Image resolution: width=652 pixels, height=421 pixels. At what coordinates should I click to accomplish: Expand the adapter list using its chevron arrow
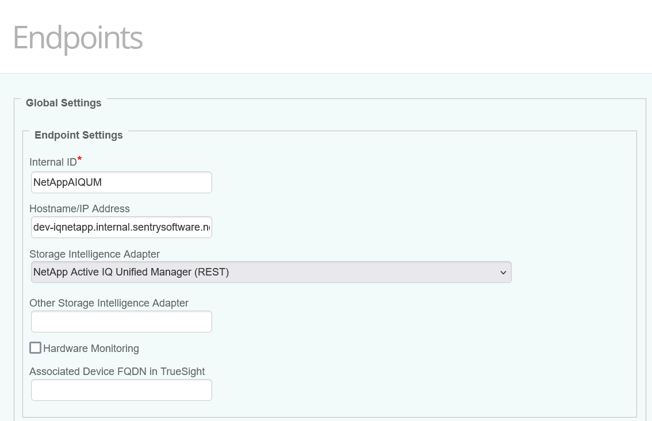coord(503,271)
